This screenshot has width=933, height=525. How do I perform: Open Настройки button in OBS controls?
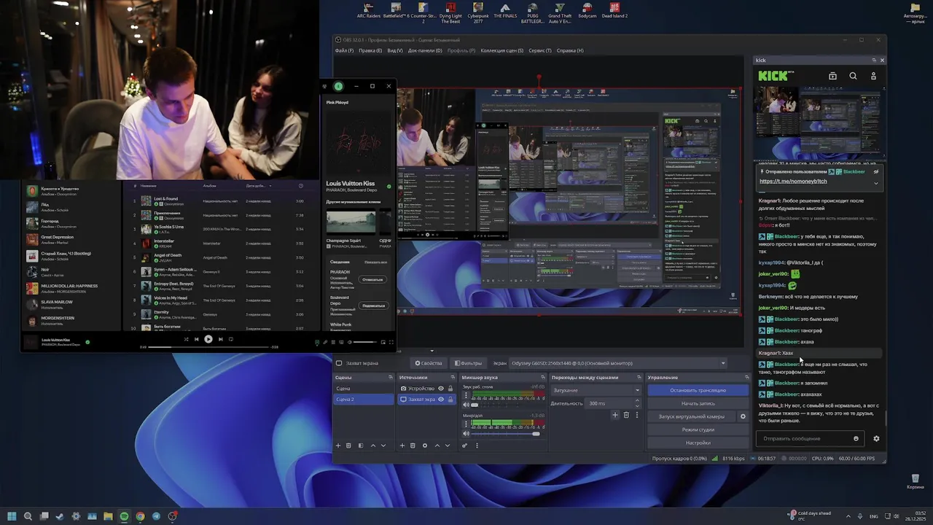point(698,443)
